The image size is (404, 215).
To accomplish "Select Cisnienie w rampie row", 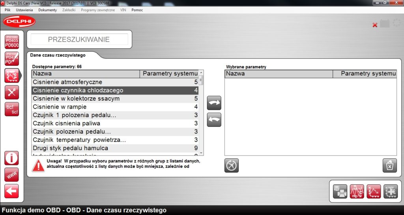I will pyautogui.click(x=115, y=107).
